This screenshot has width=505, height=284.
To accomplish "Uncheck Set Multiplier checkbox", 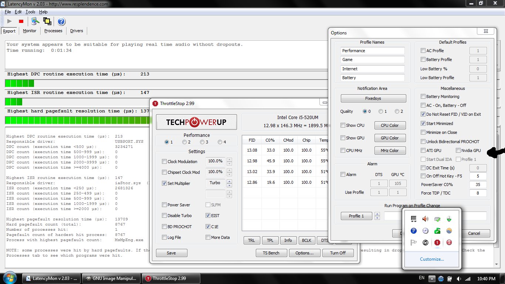I will tap(164, 183).
